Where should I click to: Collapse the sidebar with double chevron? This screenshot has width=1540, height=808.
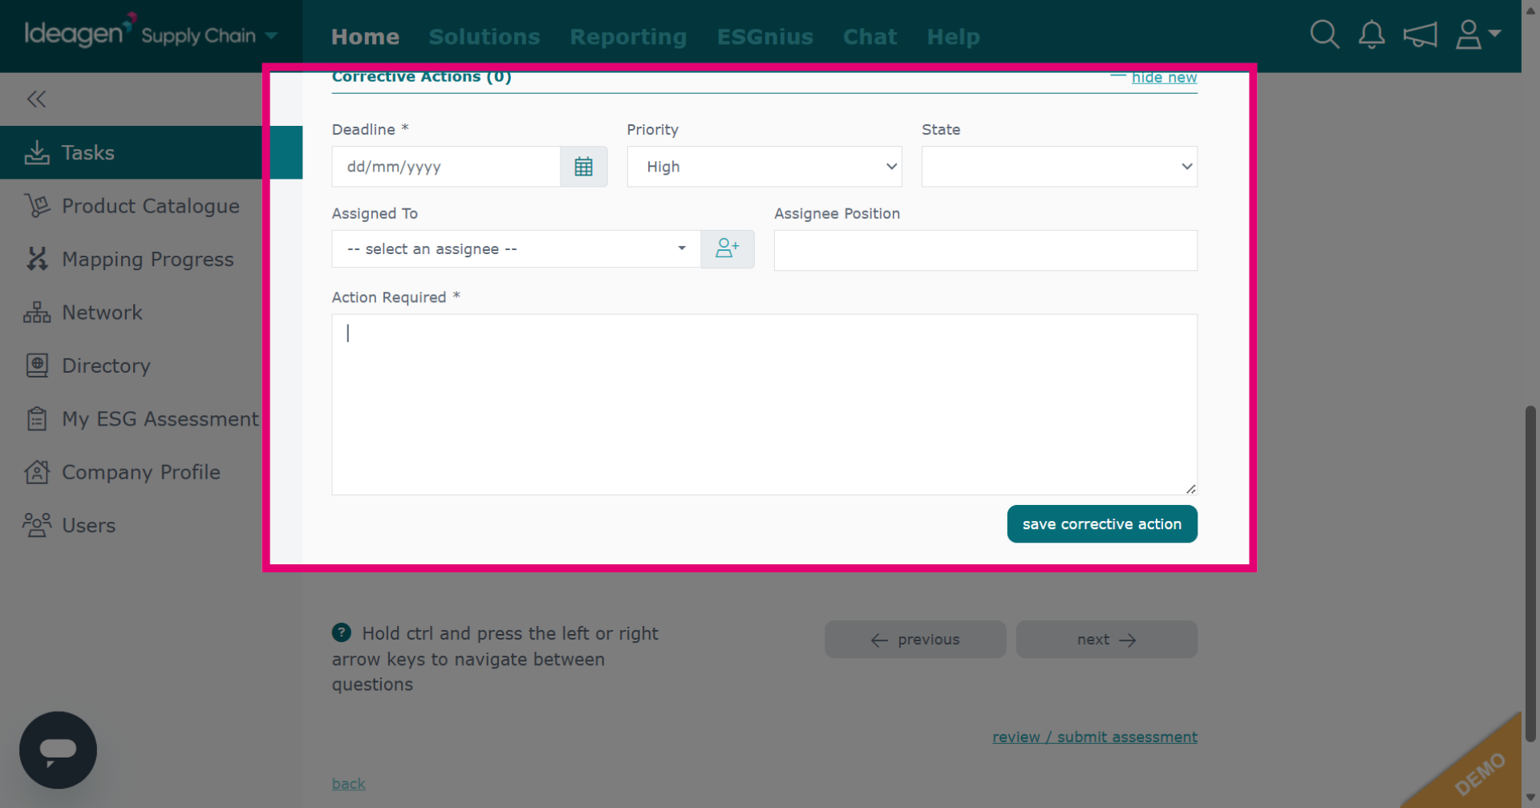(36, 99)
